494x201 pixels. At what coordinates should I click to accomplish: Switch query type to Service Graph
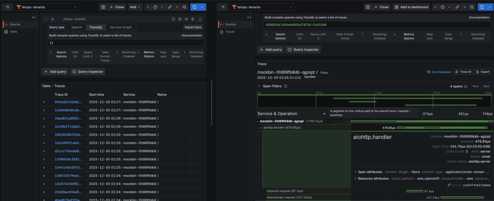[121, 27]
